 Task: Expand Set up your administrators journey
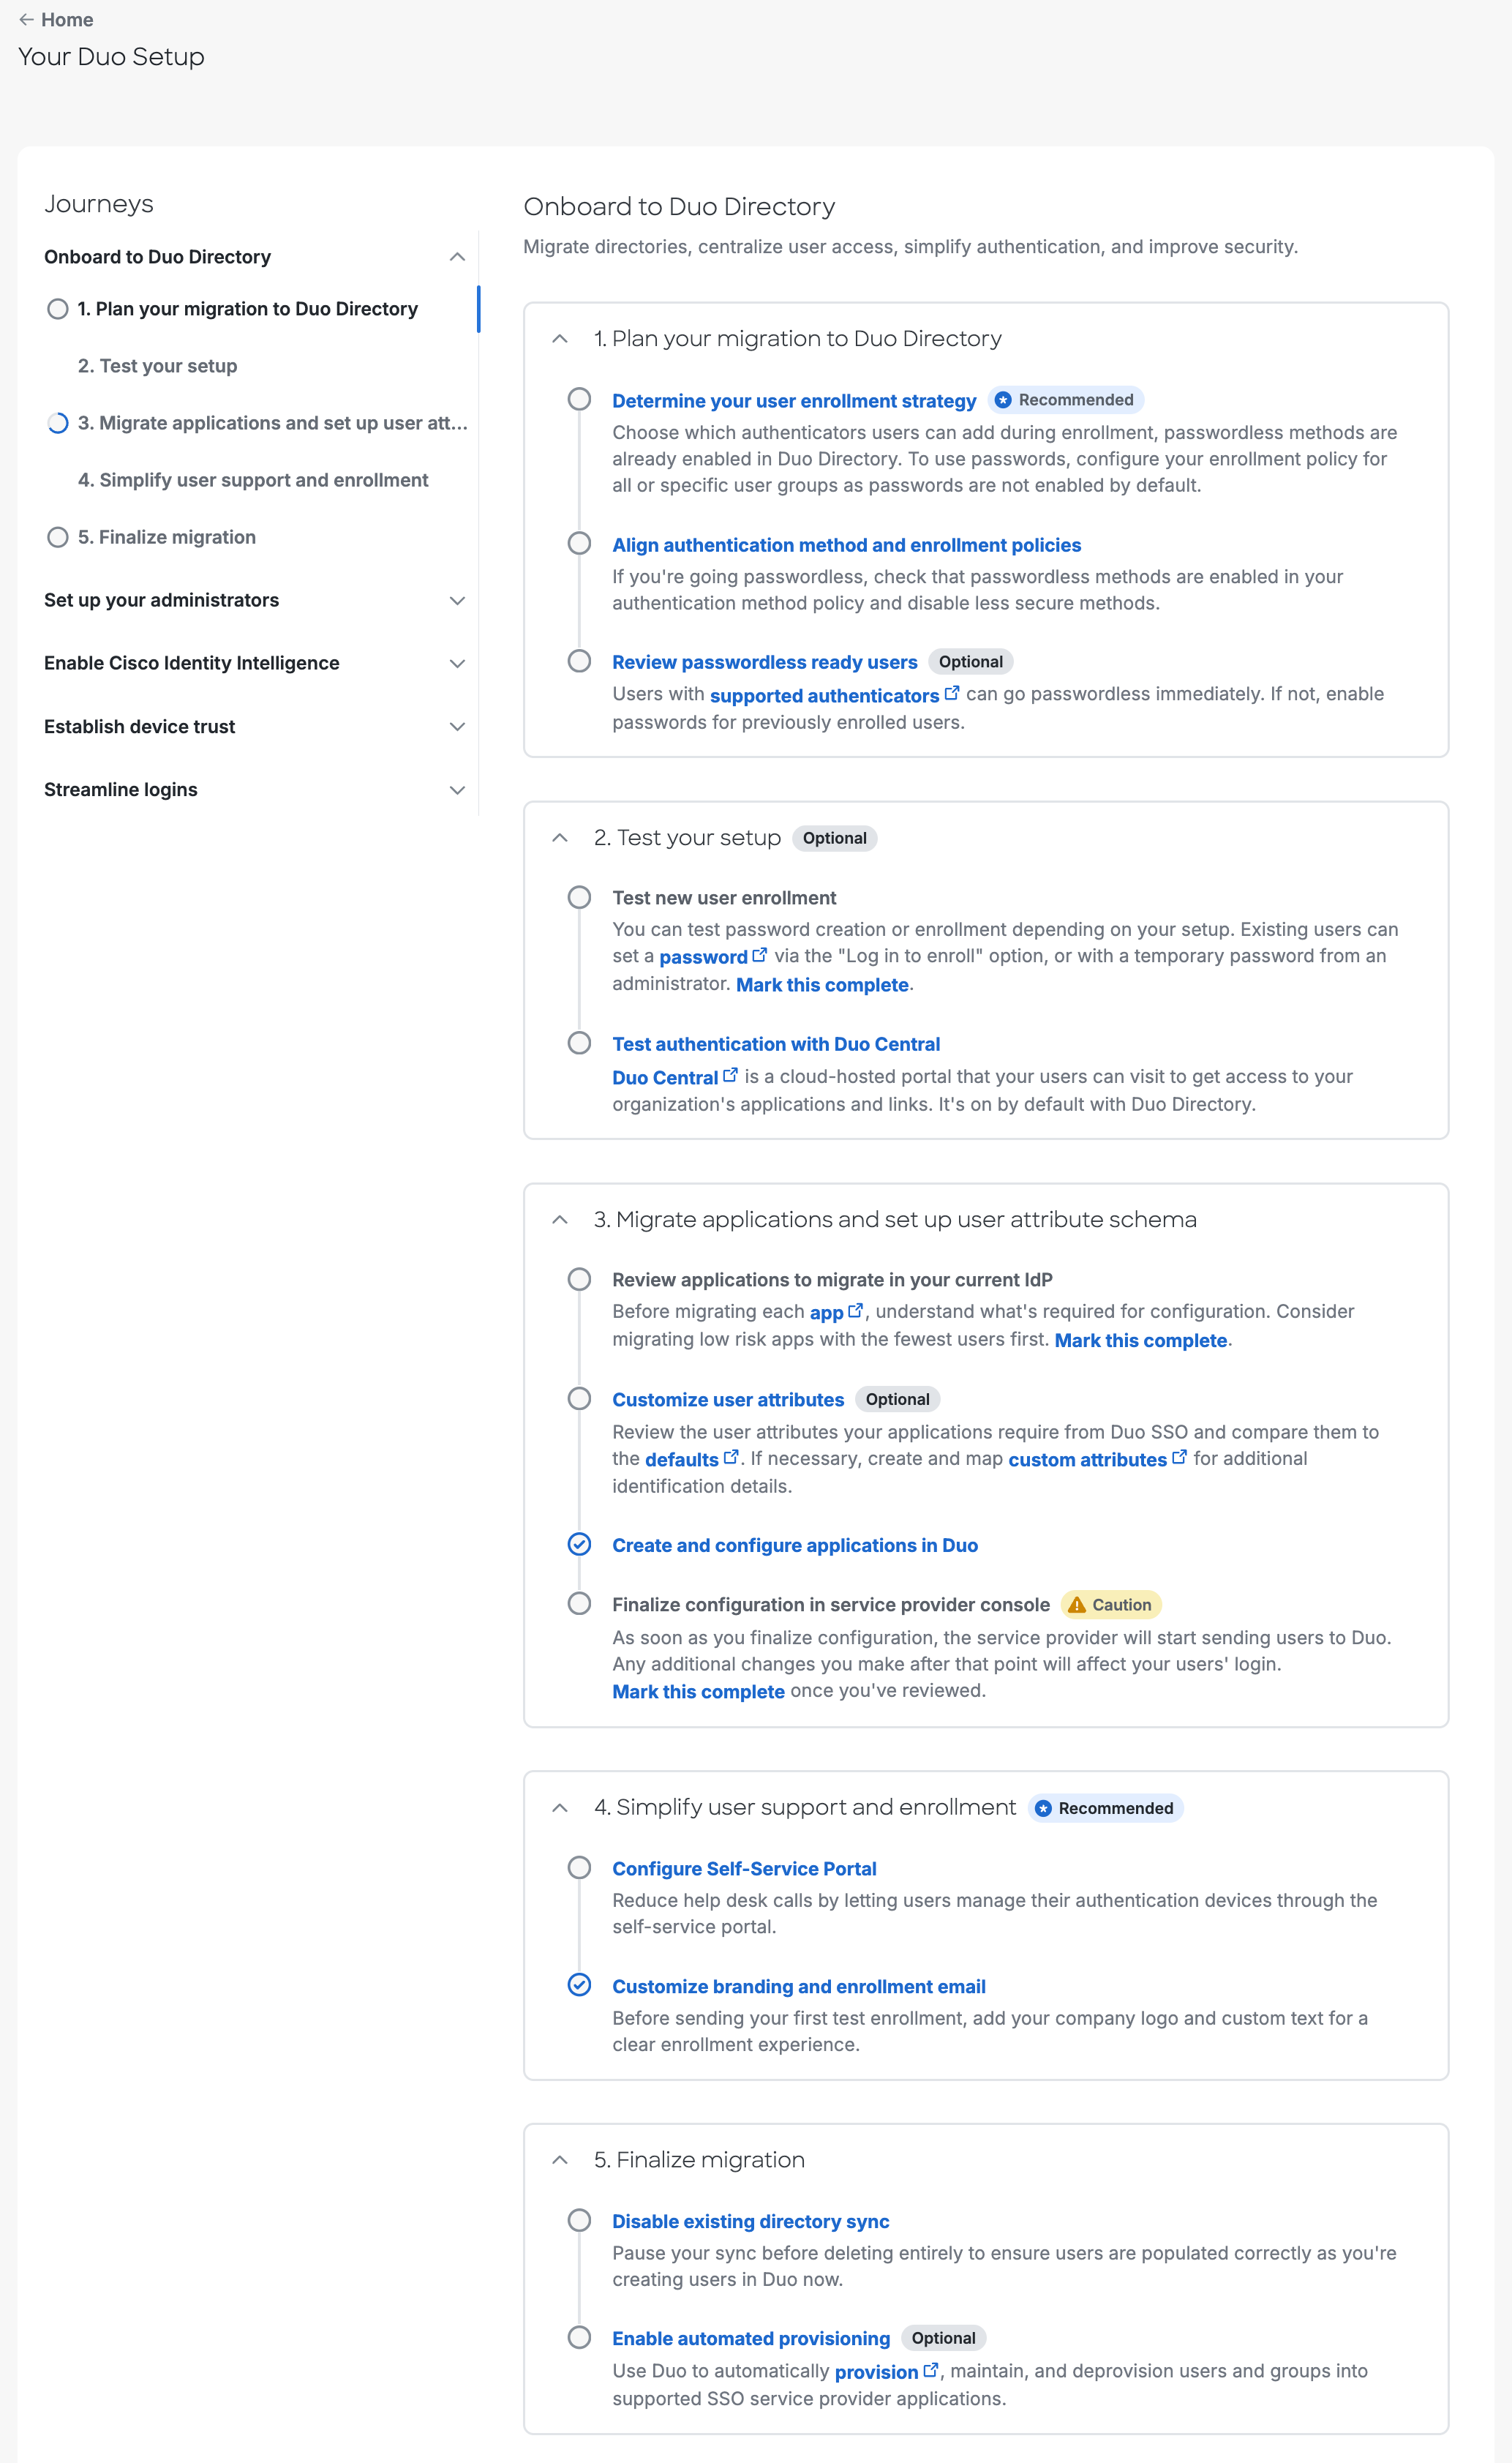point(457,601)
